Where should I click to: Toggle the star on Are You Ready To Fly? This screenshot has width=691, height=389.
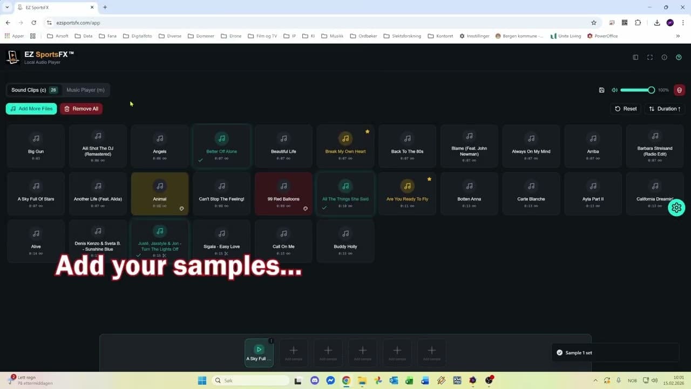(429, 178)
